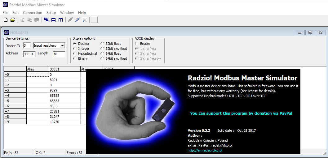The image size is (328, 158).
Task: Select row header +3
Action: coord(15,90)
